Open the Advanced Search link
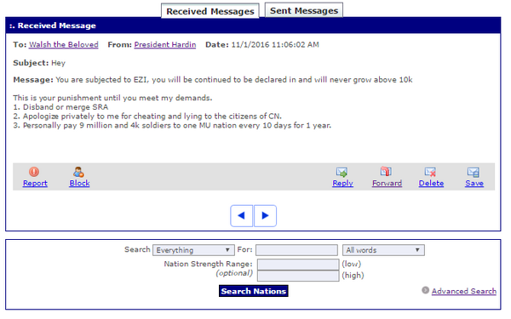Screen dimensions: 511x319 [x=464, y=291]
